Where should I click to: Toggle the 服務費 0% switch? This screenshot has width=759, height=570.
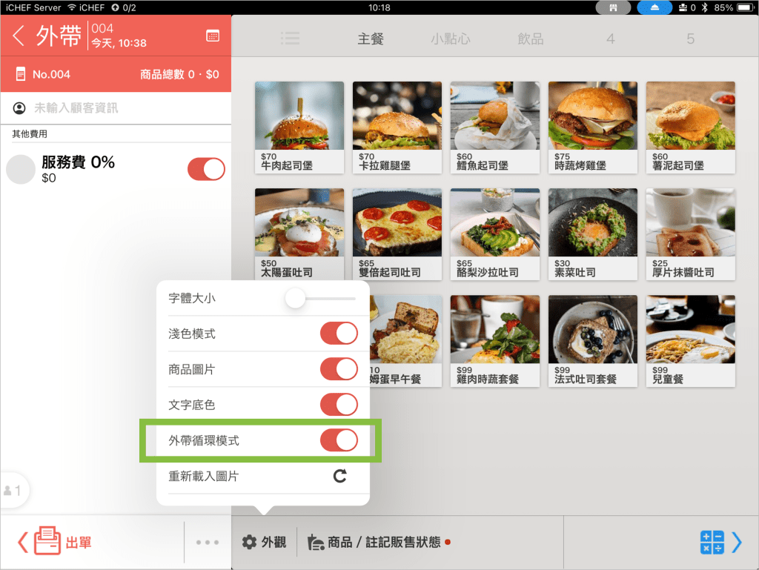(206, 169)
